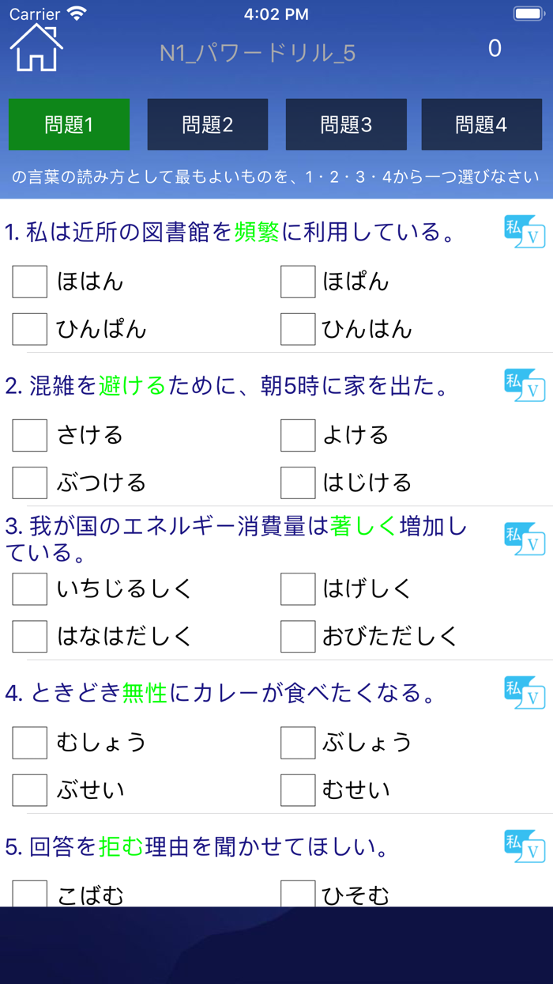Image resolution: width=553 pixels, height=984 pixels.
Task: Go to 問題1 tab
Action: pyautogui.click(x=69, y=124)
